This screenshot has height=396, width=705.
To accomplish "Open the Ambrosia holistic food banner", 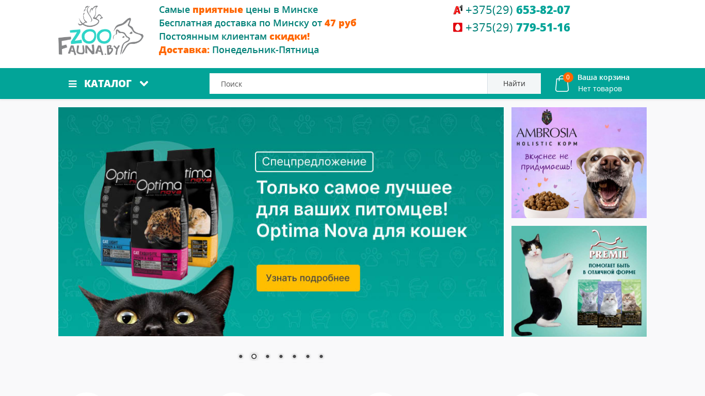I will [x=579, y=162].
